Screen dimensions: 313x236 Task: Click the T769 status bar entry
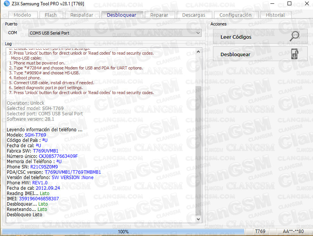pyautogui.click(x=260, y=231)
